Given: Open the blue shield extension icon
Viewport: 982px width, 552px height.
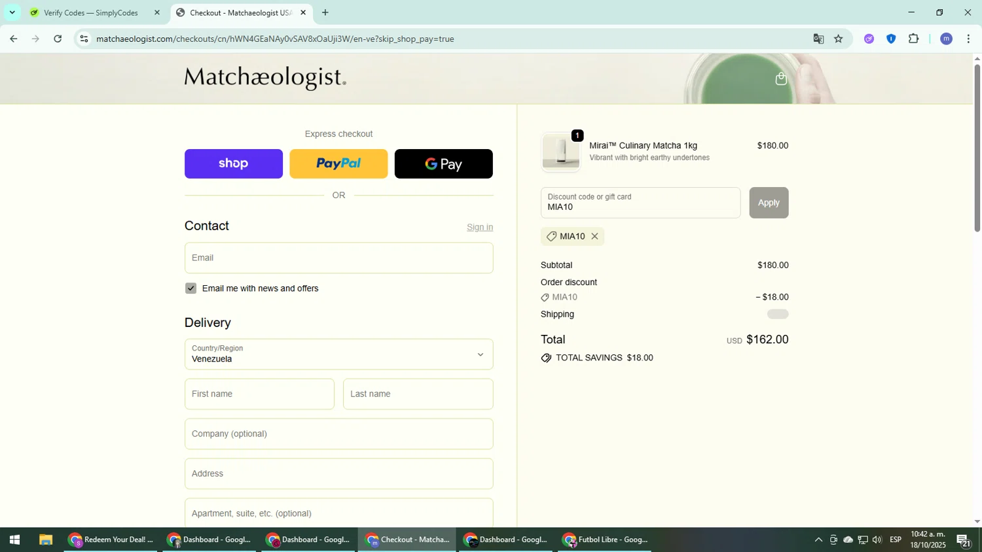Looking at the screenshot, I should [x=891, y=39].
